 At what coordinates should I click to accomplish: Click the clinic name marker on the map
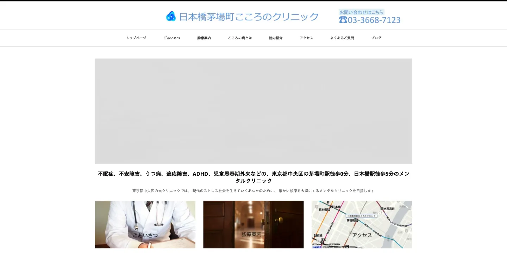point(362,216)
